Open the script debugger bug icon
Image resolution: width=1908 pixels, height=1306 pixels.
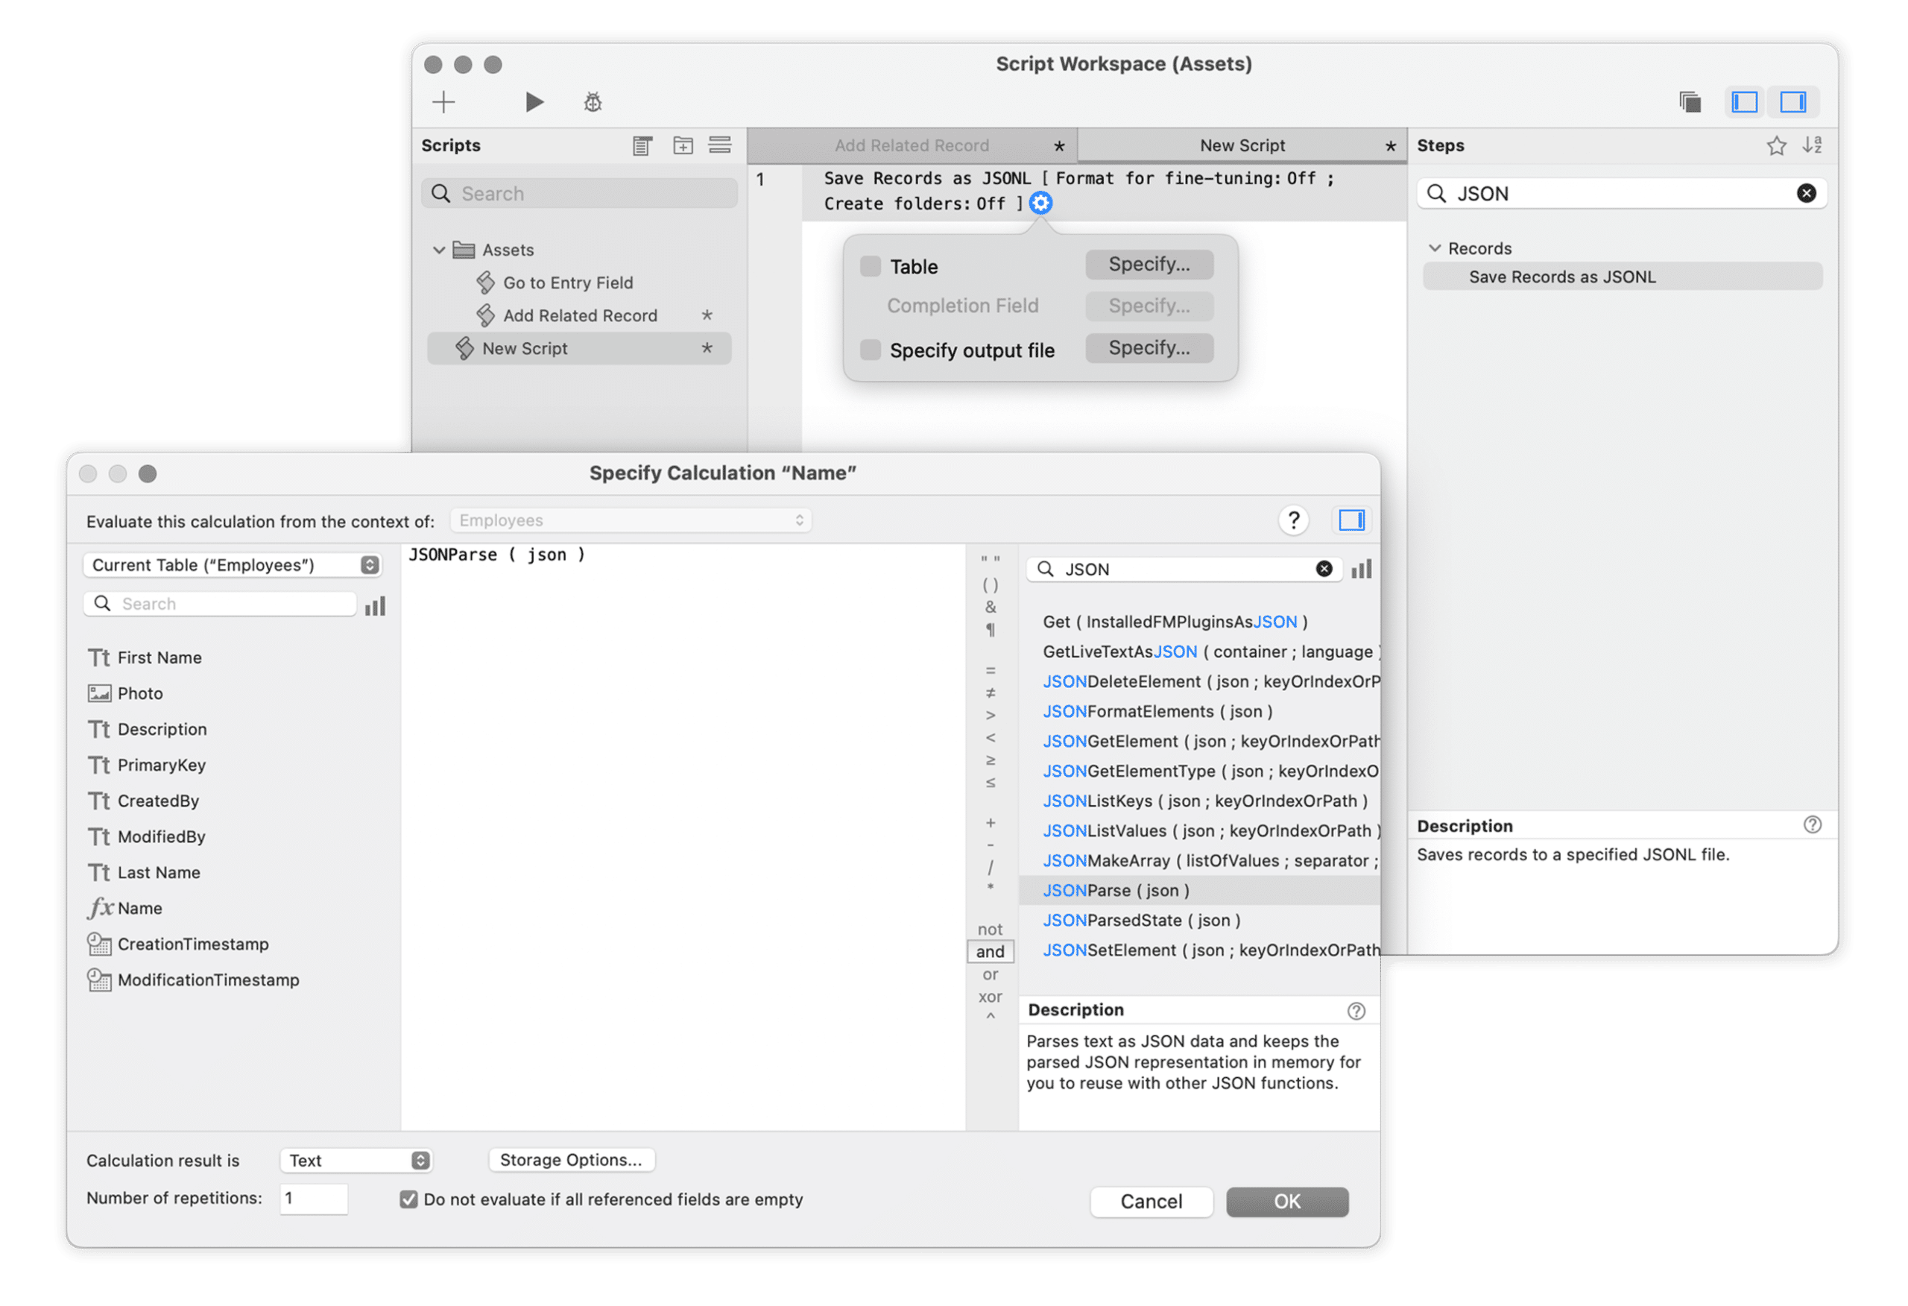(x=593, y=102)
